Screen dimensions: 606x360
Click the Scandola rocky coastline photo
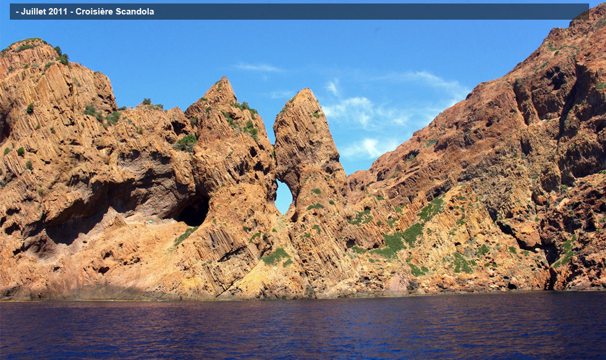(x=303, y=180)
